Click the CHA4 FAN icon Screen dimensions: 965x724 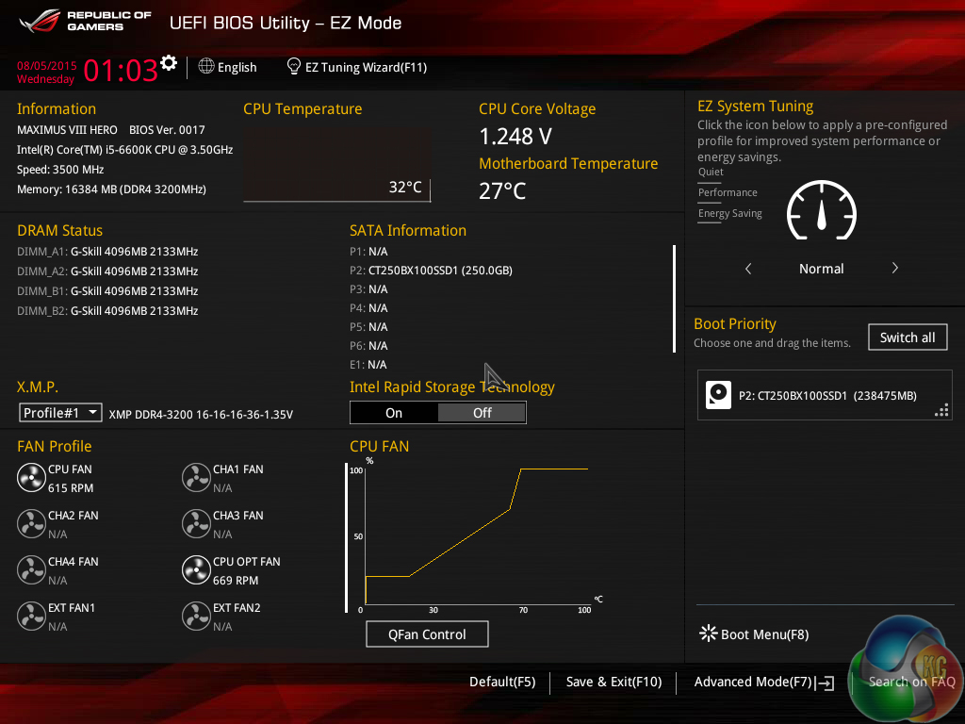pyautogui.click(x=31, y=570)
